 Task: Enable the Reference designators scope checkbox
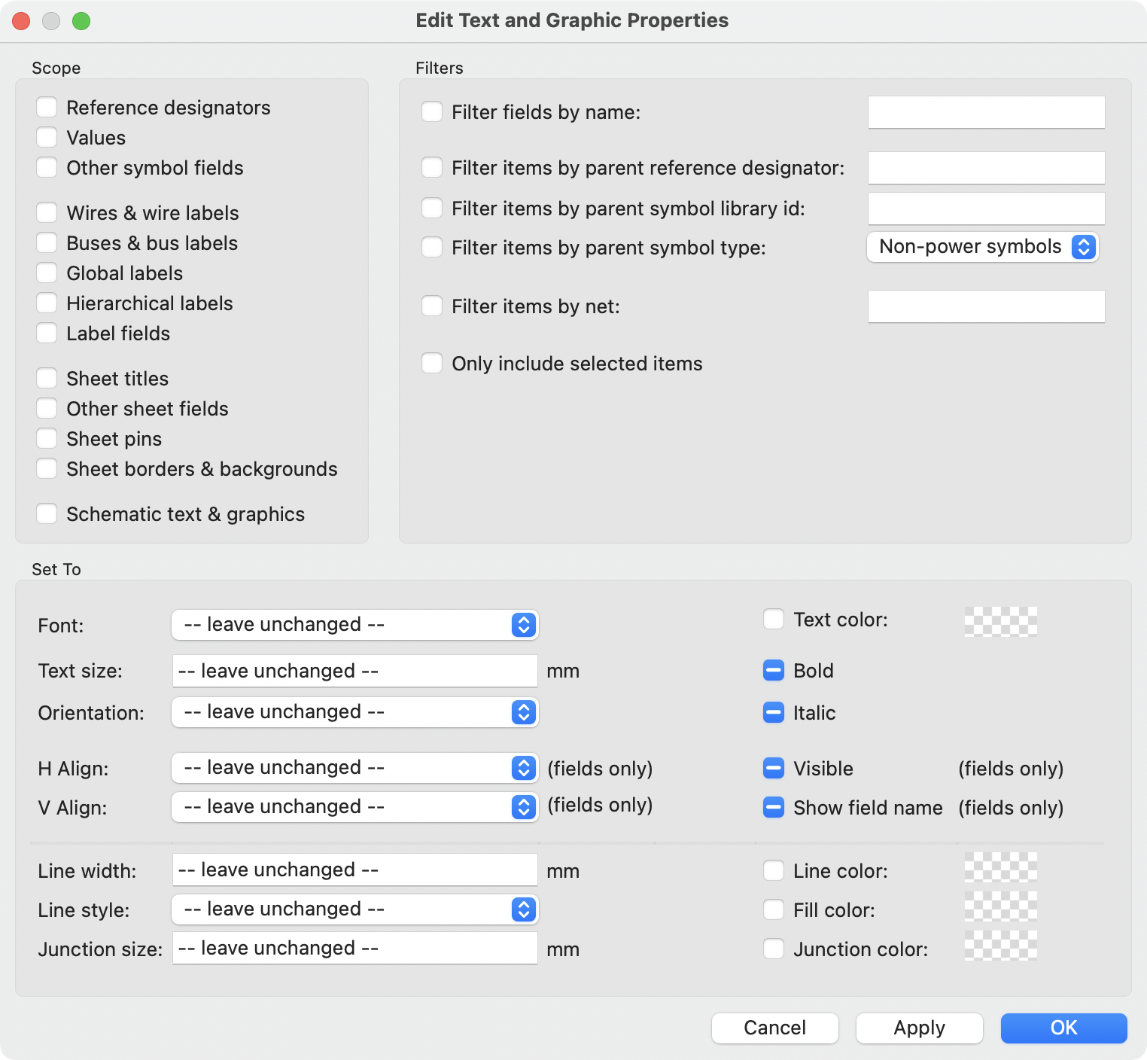point(47,107)
